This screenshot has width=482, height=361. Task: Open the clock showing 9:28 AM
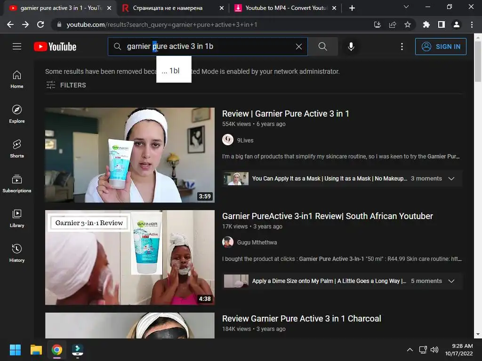(459, 350)
